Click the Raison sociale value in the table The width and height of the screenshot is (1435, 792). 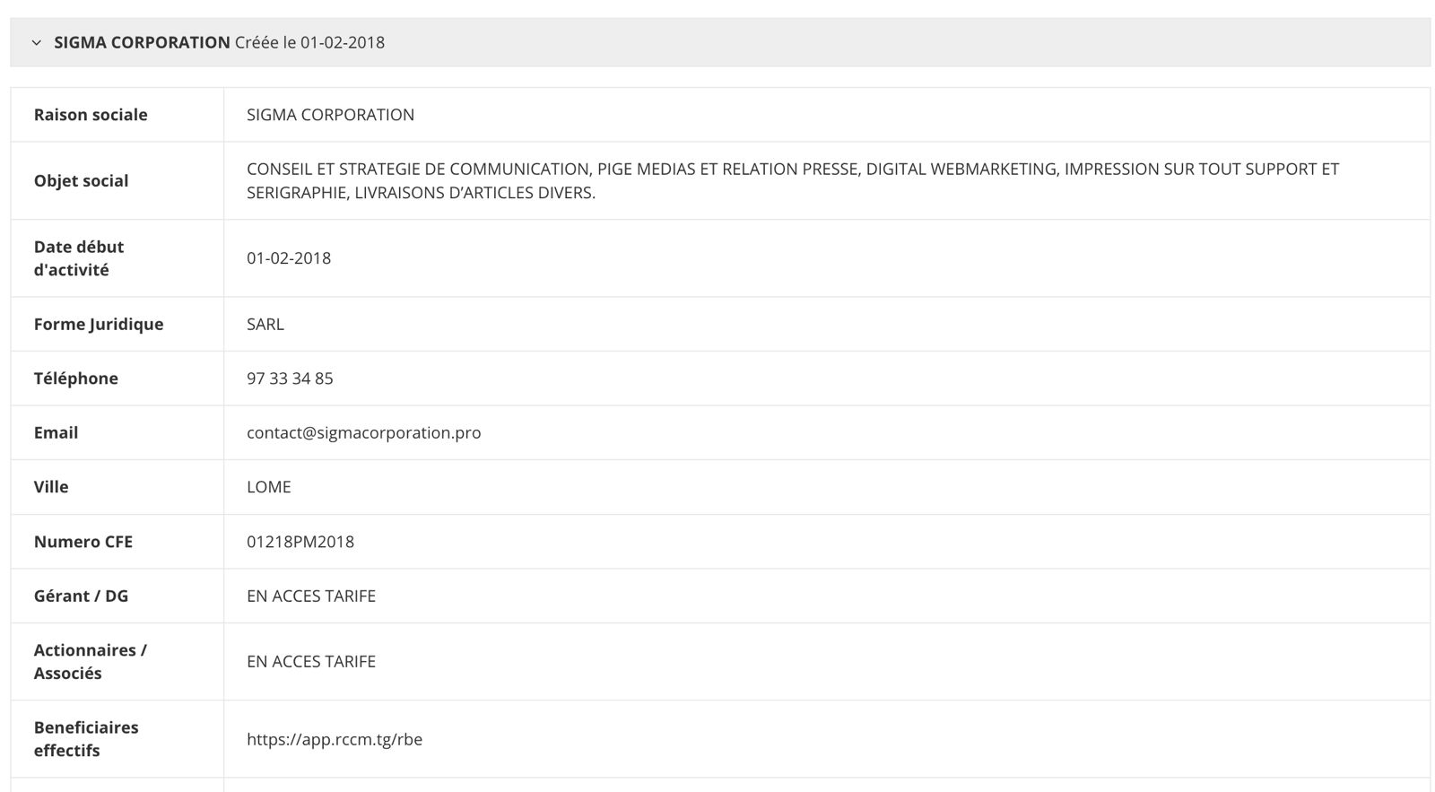[330, 115]
